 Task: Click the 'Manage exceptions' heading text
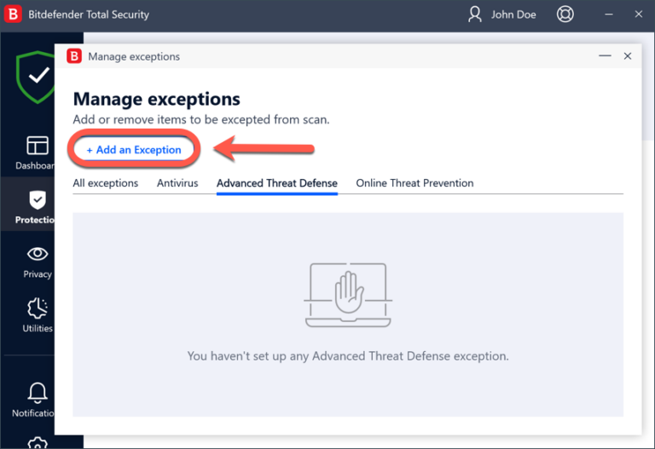(x=157, y=100)
